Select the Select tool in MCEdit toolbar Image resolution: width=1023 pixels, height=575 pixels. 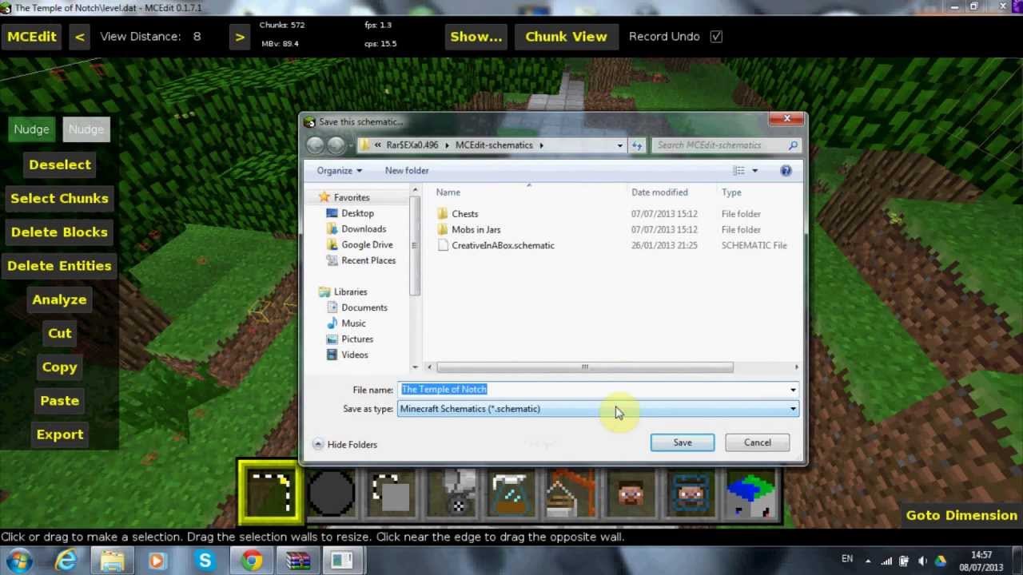[270, 493]
